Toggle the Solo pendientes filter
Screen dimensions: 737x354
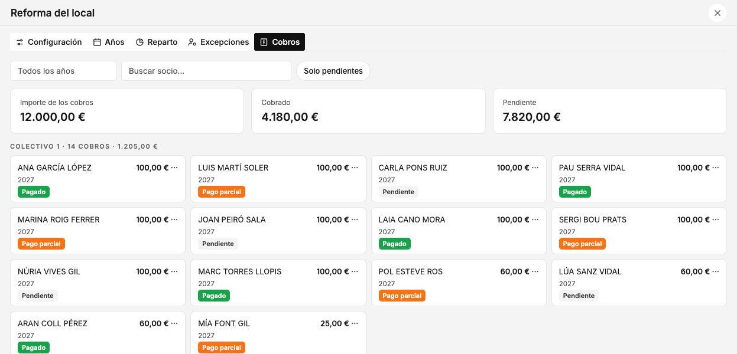[333, 71]
